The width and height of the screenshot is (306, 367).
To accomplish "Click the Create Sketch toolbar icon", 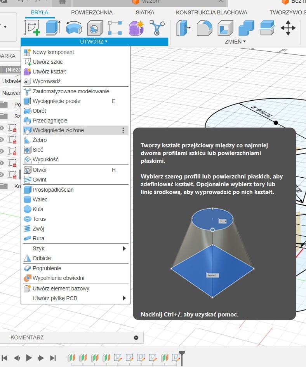I will click(x=32, y=28).
